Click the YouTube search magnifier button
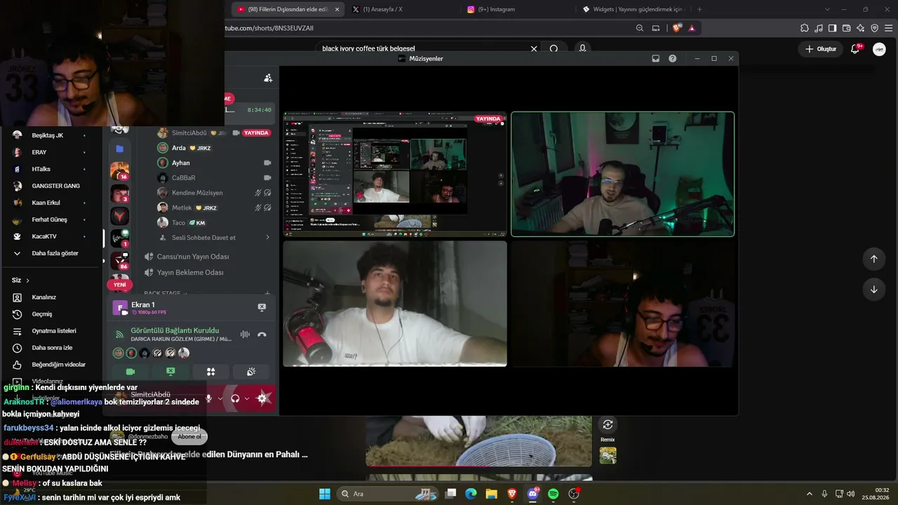Viewport: 898px width, 505px height. (554, 49)
